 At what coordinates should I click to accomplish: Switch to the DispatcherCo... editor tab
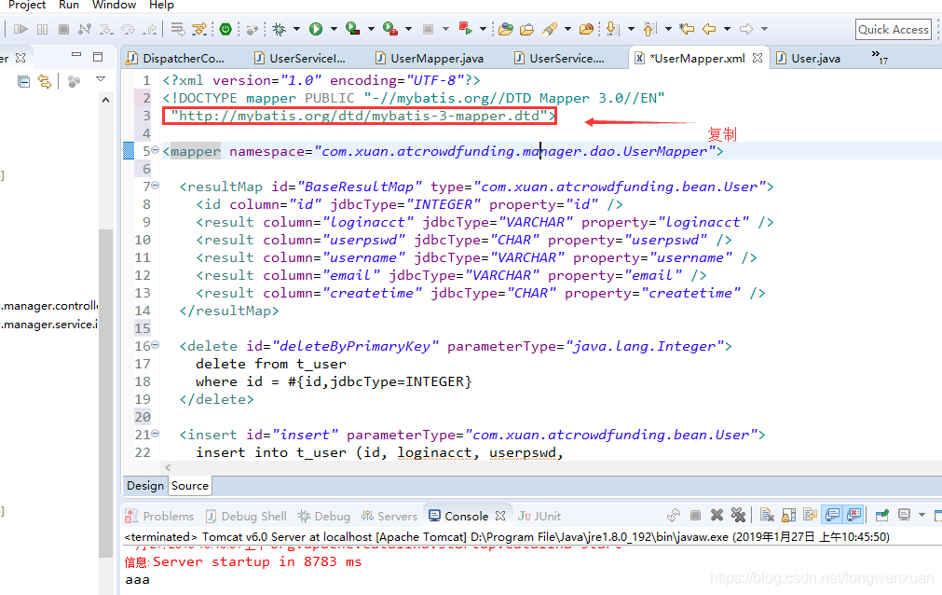tap(175, 59)
